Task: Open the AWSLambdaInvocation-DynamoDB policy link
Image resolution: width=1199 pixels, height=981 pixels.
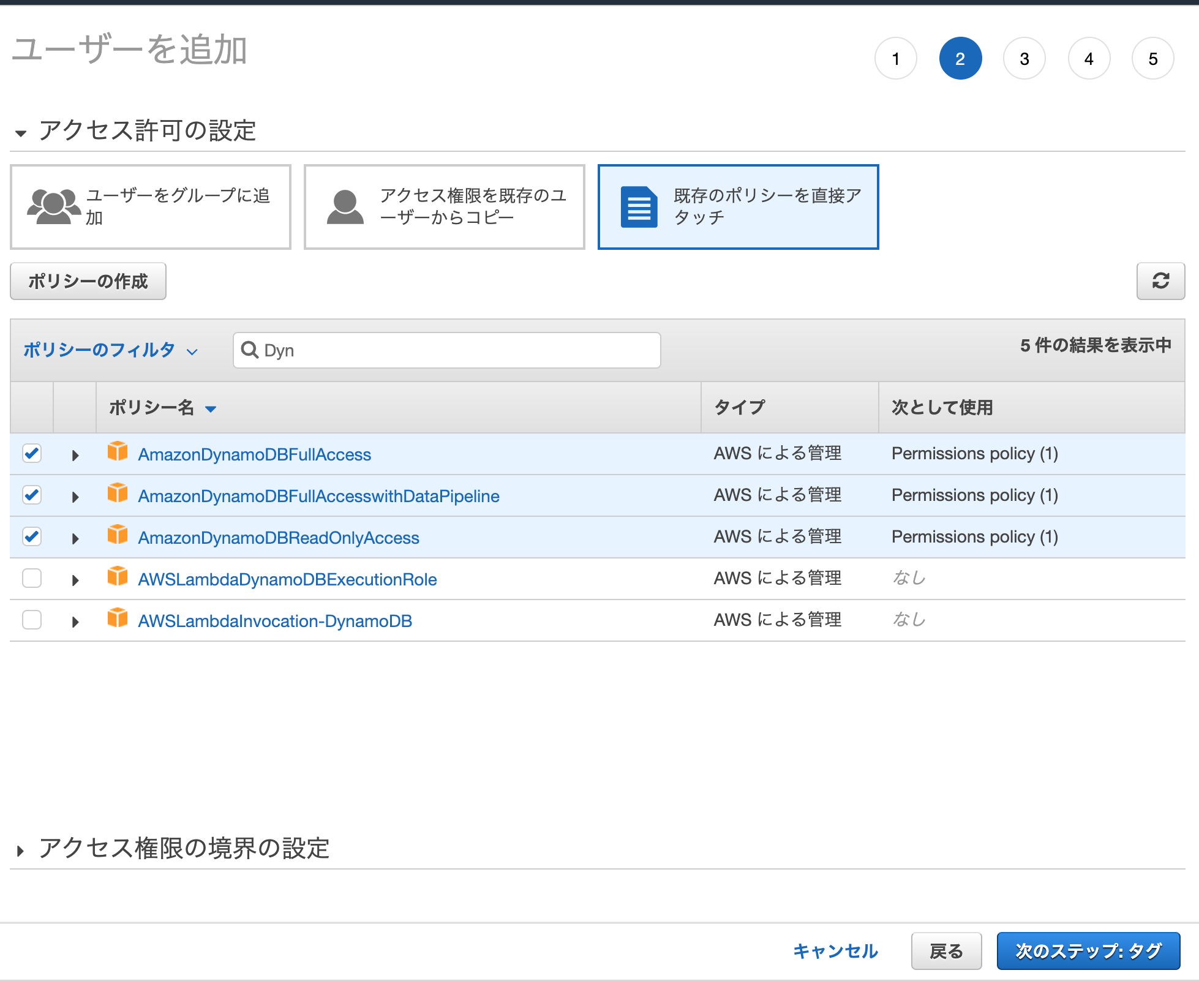Action: pyautogui.click(x=275, y=621)
